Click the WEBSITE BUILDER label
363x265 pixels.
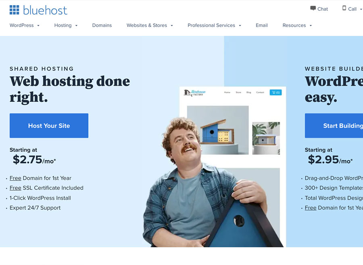coord(334,69)
